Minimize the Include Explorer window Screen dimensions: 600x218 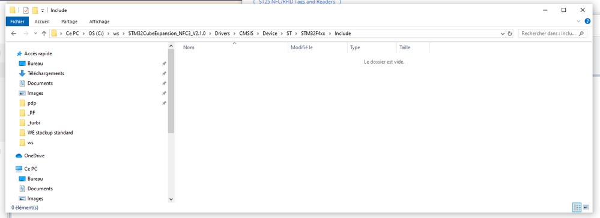pos(545,10)
